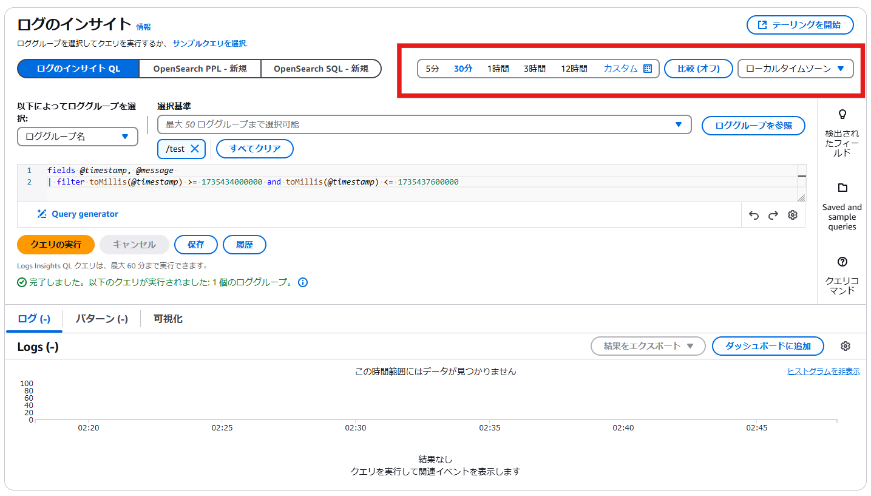Click the Query generator wand icon

point(42,214)
